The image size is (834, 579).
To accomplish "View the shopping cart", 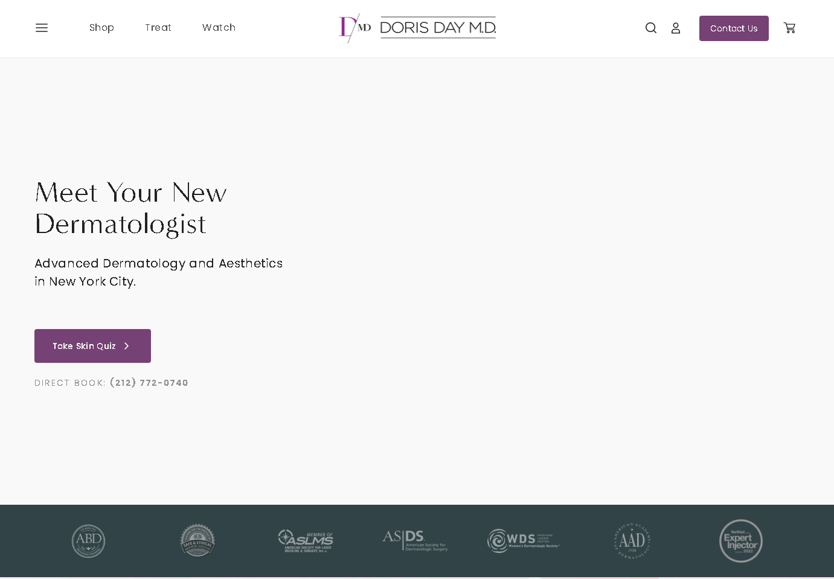I will [x=789, y=28].
